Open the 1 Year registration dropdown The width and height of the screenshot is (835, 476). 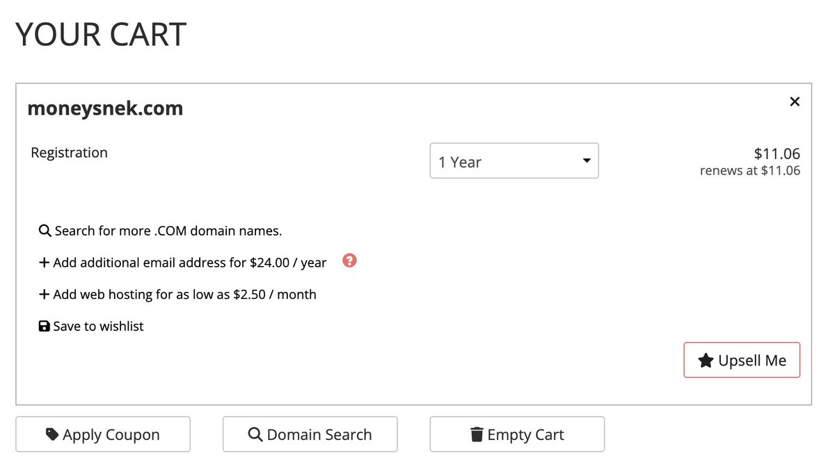[514, 161]
